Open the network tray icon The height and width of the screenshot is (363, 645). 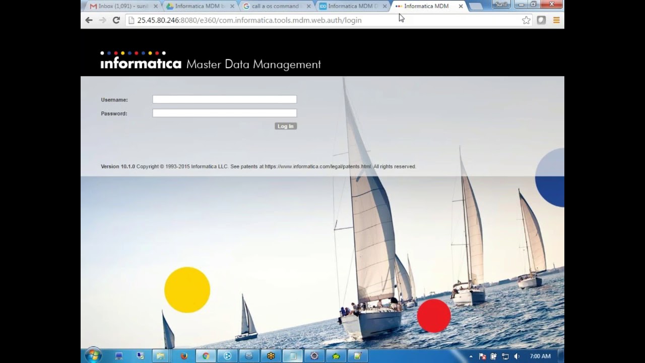coord(505,356)
